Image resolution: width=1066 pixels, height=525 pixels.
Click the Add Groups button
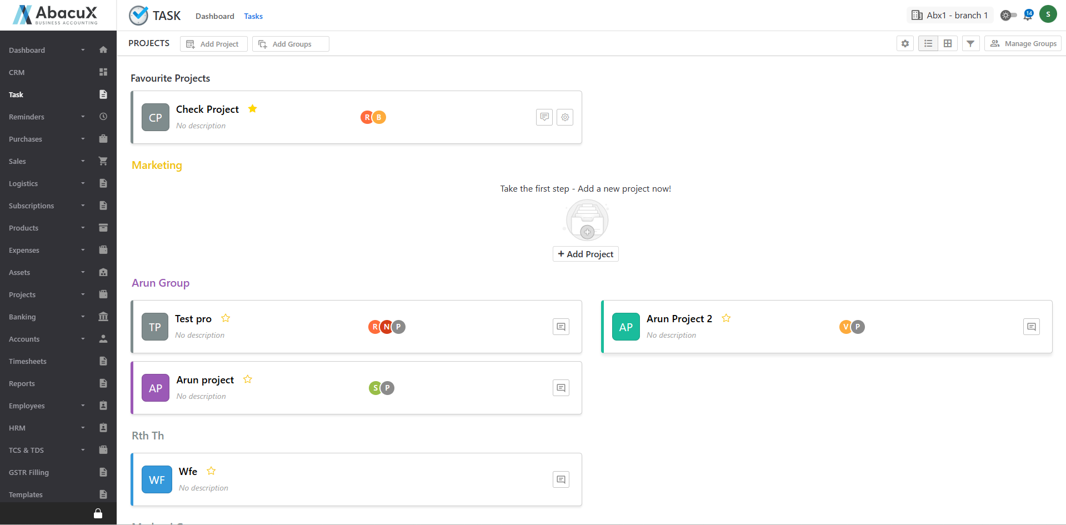point(291,44)
